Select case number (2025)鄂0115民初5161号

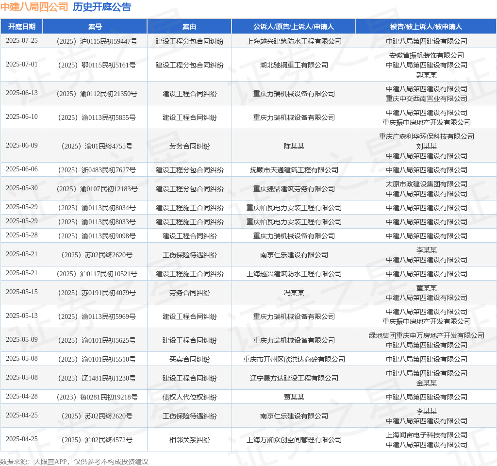[x=97, y=65]
